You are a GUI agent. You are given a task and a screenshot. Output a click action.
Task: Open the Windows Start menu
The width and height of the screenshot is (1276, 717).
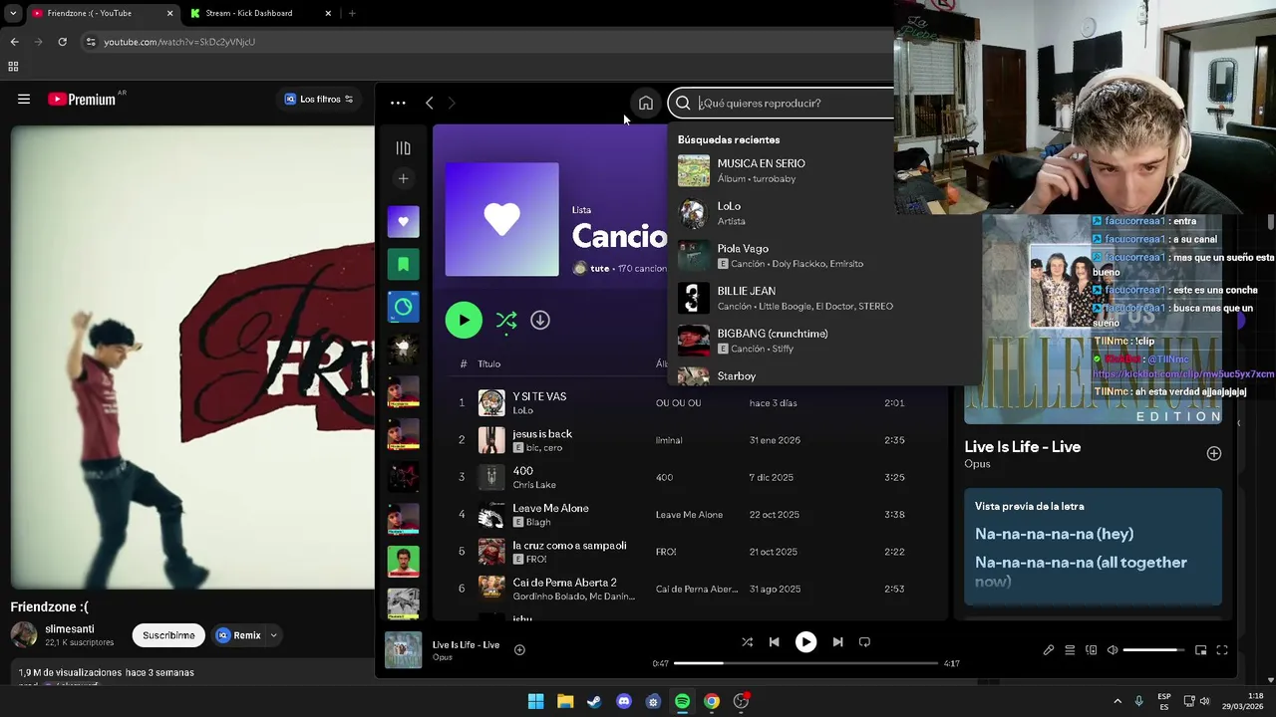535,701
